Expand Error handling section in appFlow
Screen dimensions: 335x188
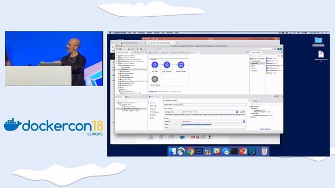tap(150, 85)
